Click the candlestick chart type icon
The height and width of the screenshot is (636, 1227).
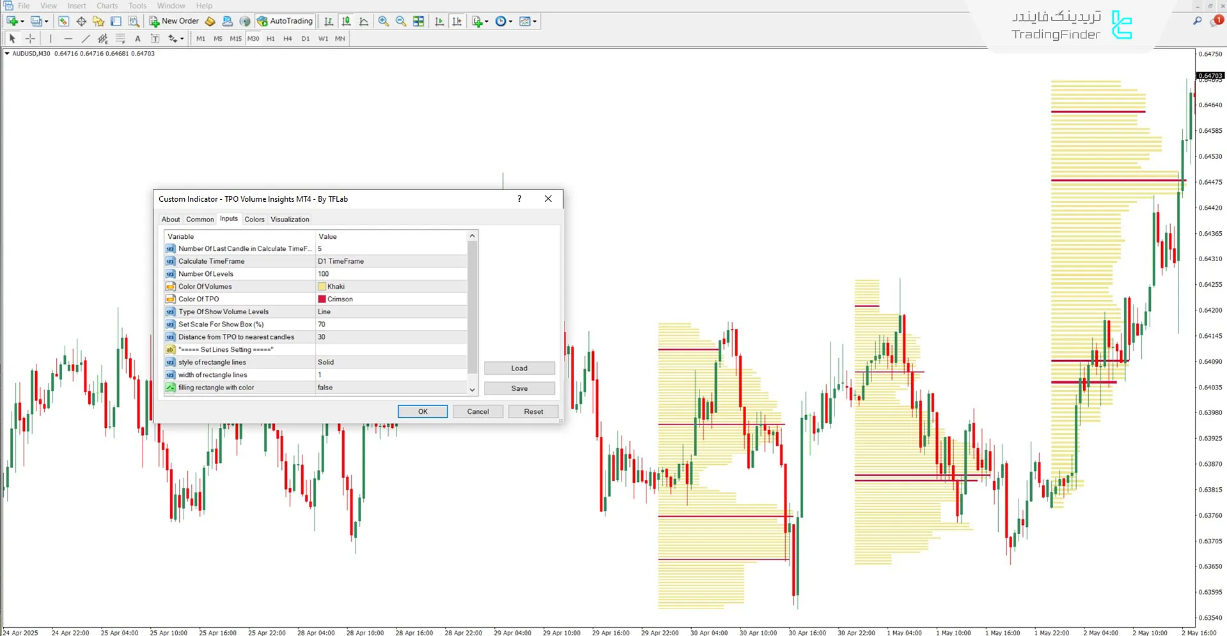(x=345, y=21)
